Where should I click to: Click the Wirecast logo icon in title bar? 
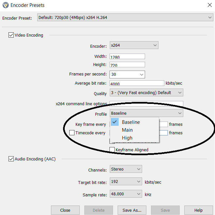click(x=6, y=5)
